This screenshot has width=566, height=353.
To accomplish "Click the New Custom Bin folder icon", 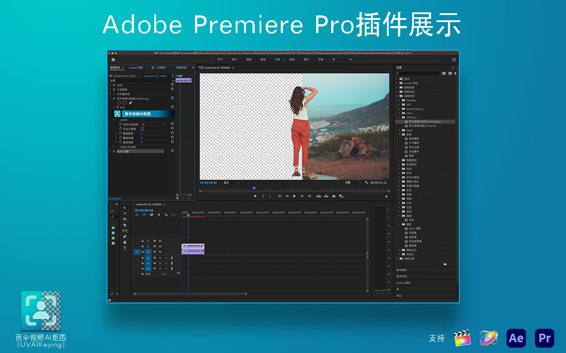I will click(x=445, y=264).
